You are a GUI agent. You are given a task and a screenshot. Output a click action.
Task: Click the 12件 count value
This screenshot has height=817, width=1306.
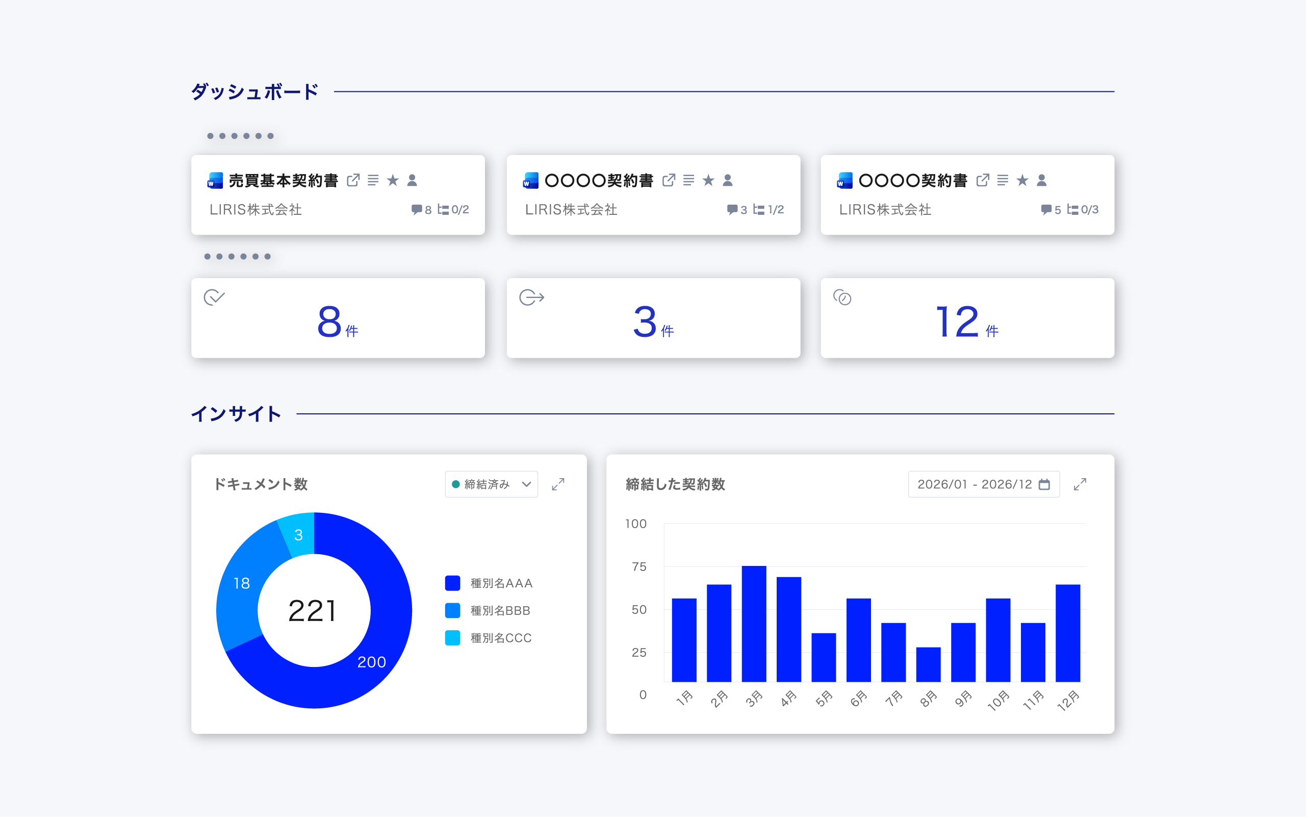pos(967,321)
